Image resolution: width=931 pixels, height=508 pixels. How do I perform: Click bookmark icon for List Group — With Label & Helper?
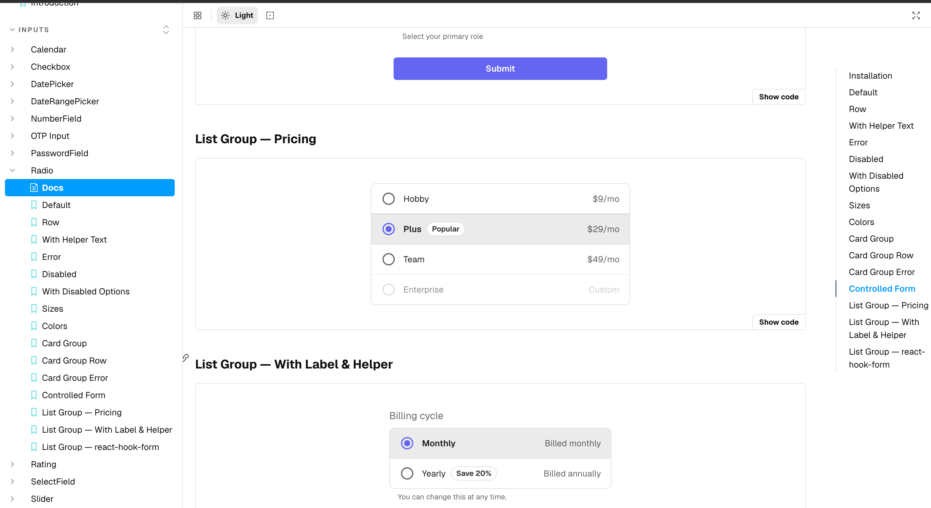point(34,430)
